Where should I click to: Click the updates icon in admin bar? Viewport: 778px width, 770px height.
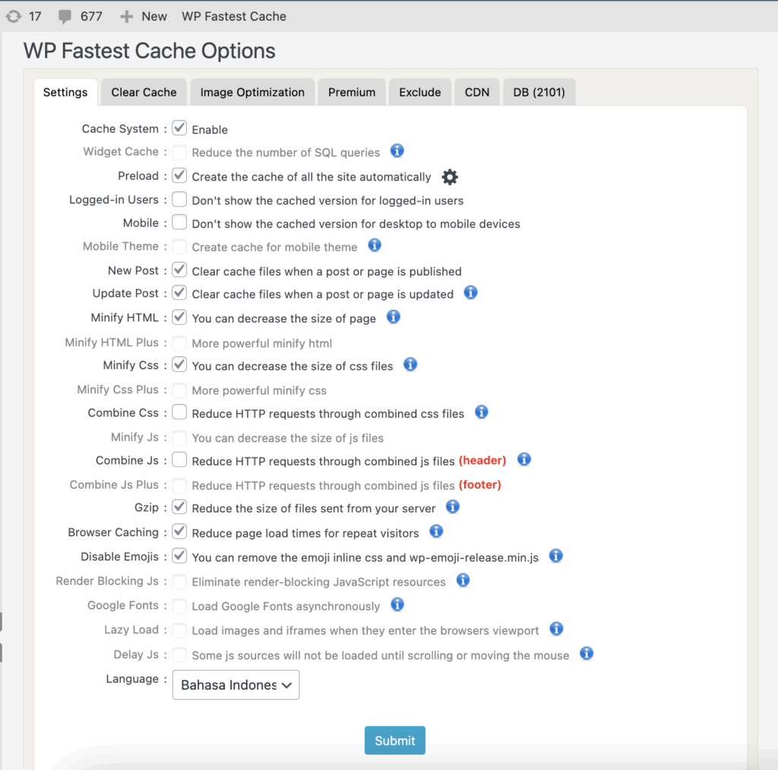tap(14, 16)
